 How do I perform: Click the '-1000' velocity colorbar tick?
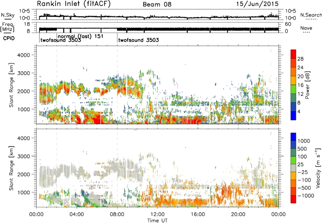306,196
